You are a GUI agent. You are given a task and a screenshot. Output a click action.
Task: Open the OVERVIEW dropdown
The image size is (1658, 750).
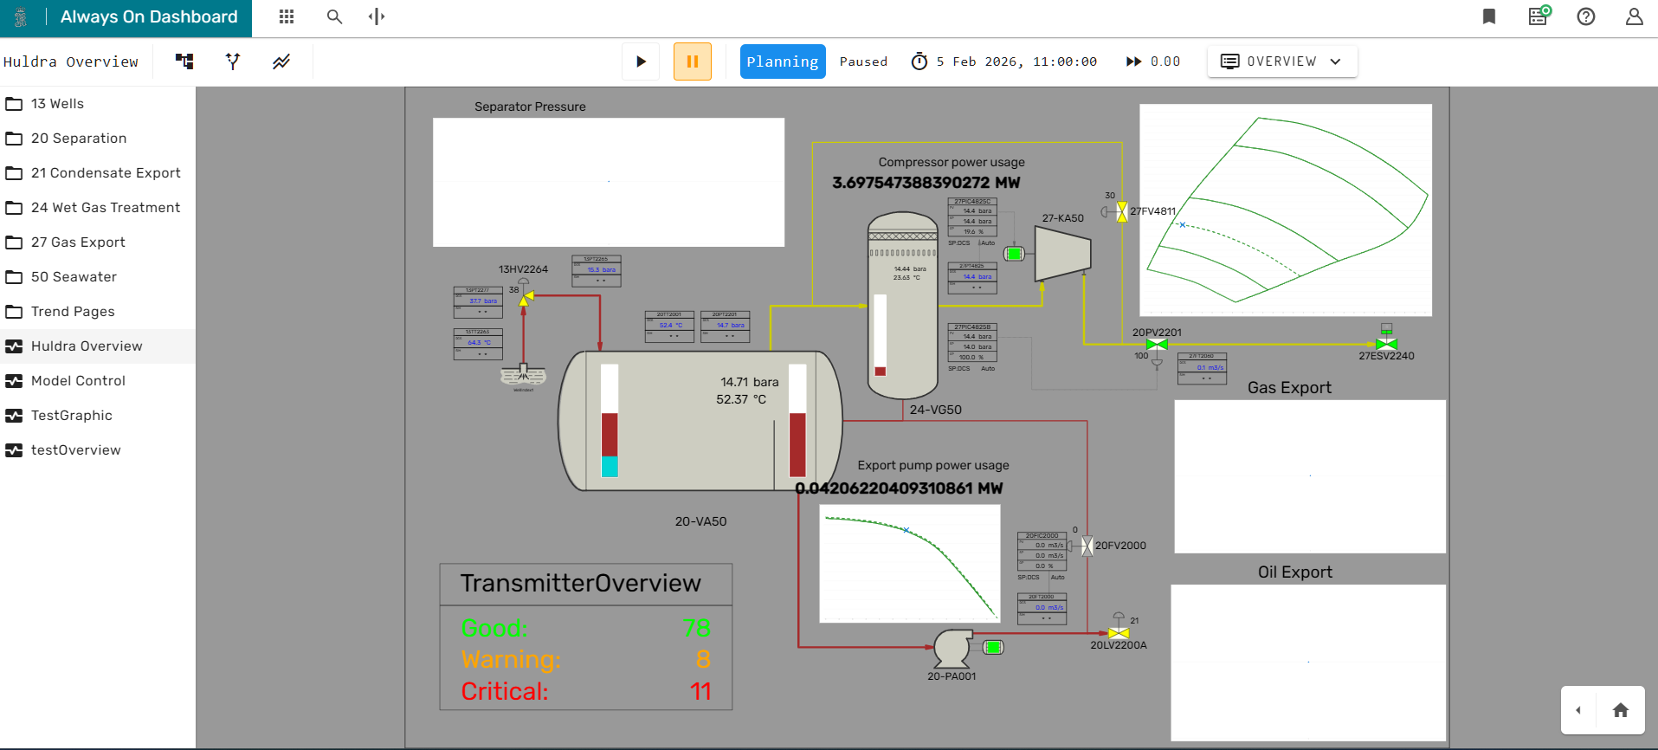pos(1281,61)
